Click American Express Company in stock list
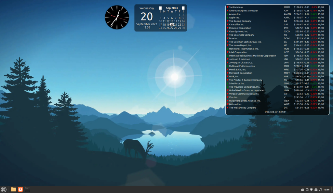 coord(243,11)
